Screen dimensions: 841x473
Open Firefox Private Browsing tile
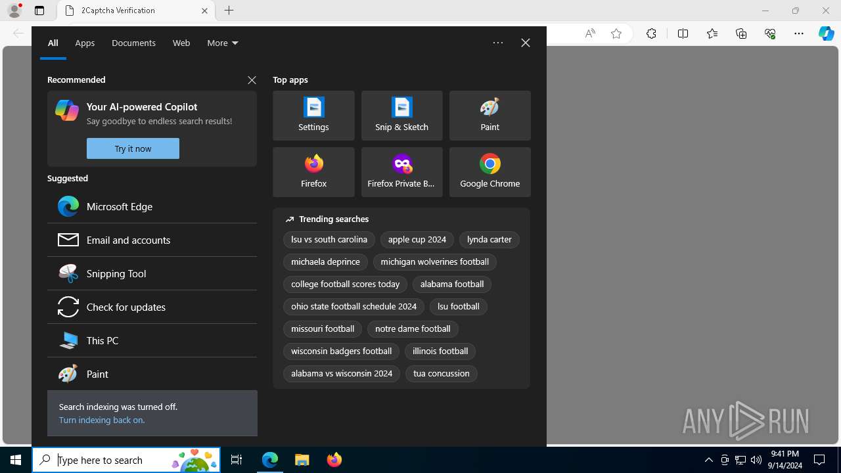point(401,172)
